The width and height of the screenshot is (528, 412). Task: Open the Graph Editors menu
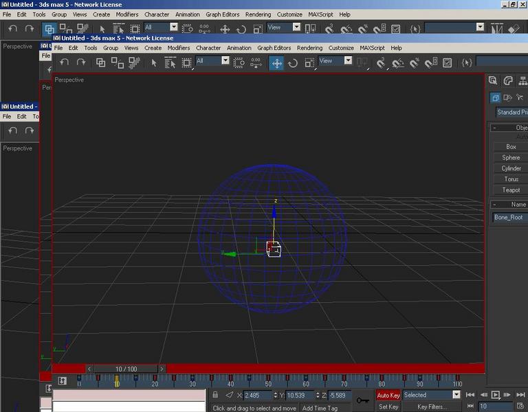point(274,48)
